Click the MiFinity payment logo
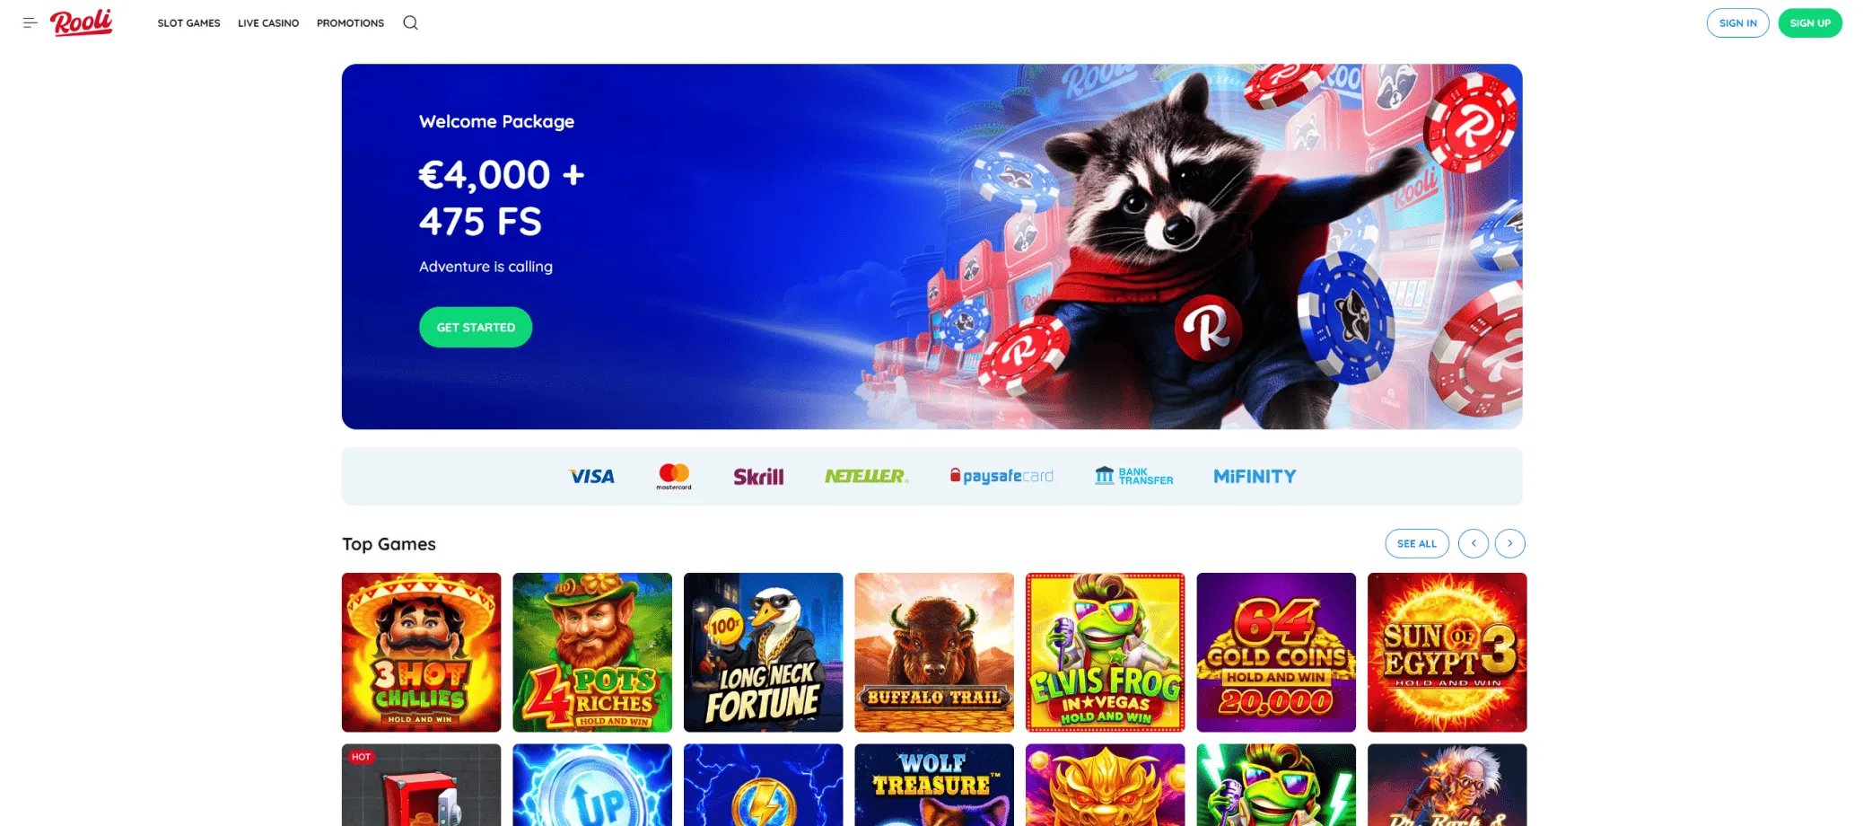1863x826 pixels. point(1255,477)
